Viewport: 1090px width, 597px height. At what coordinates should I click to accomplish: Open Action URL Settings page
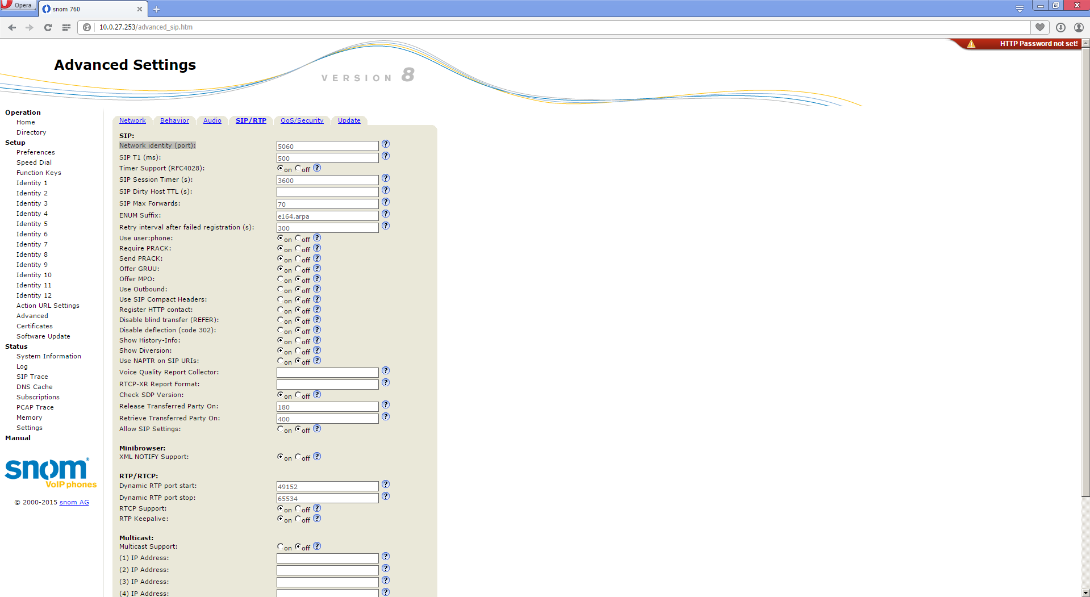tap(48, 306)
